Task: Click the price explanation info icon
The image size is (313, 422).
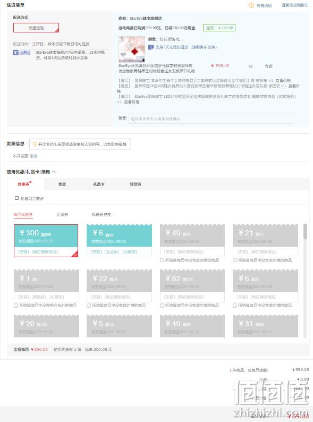Action: coord(251,5)
